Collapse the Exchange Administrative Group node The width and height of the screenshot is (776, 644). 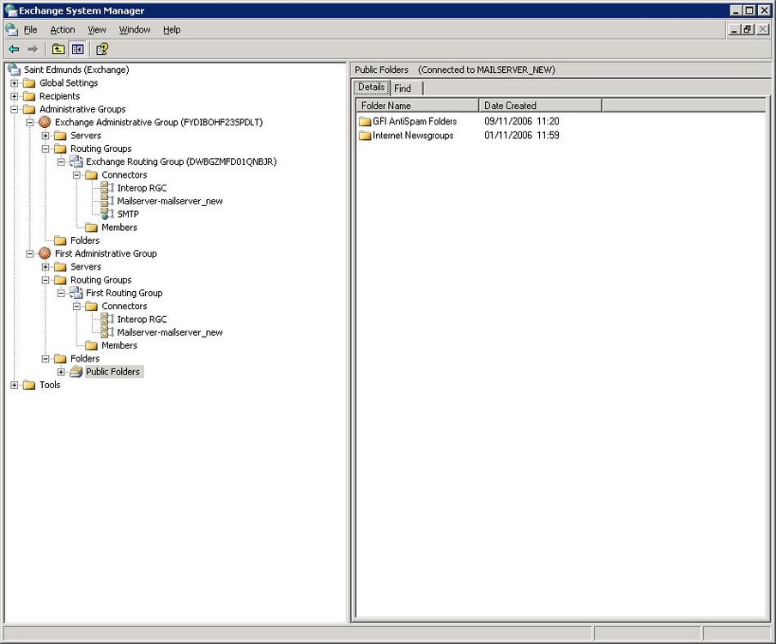point(30,122)
